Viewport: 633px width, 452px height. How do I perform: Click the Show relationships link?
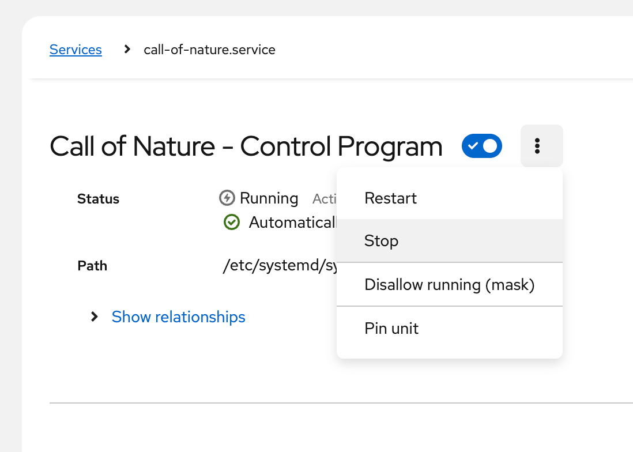(178, 317)
